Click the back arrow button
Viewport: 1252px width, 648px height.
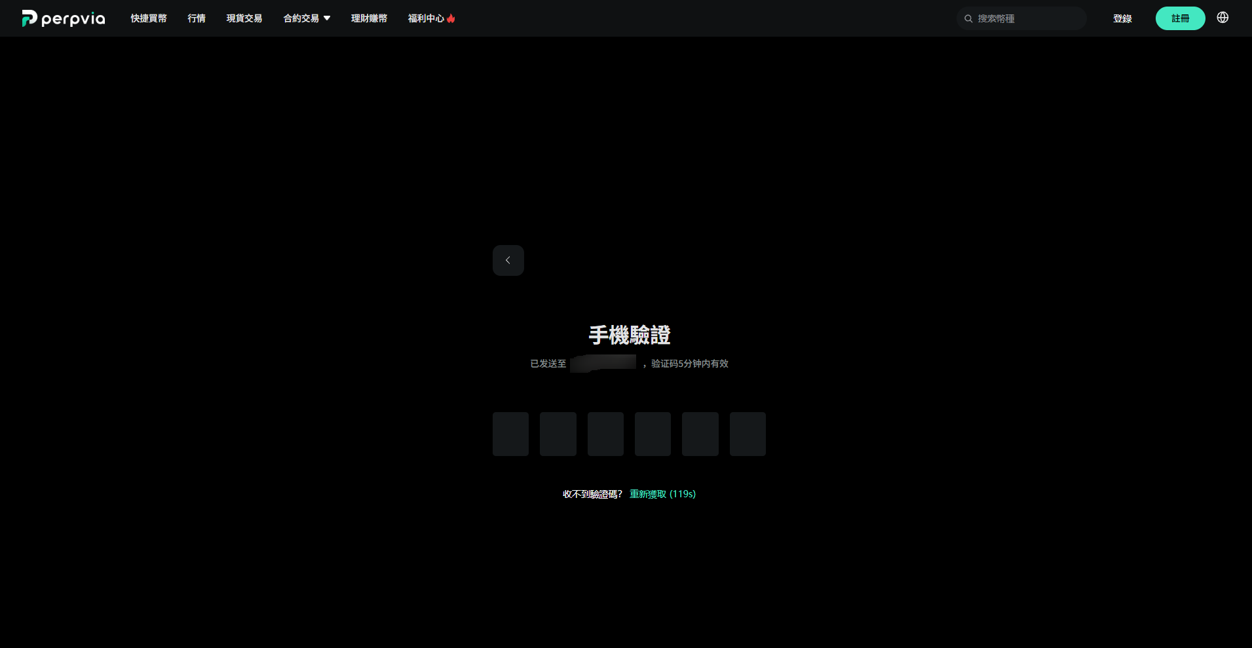tap(508, 260)
